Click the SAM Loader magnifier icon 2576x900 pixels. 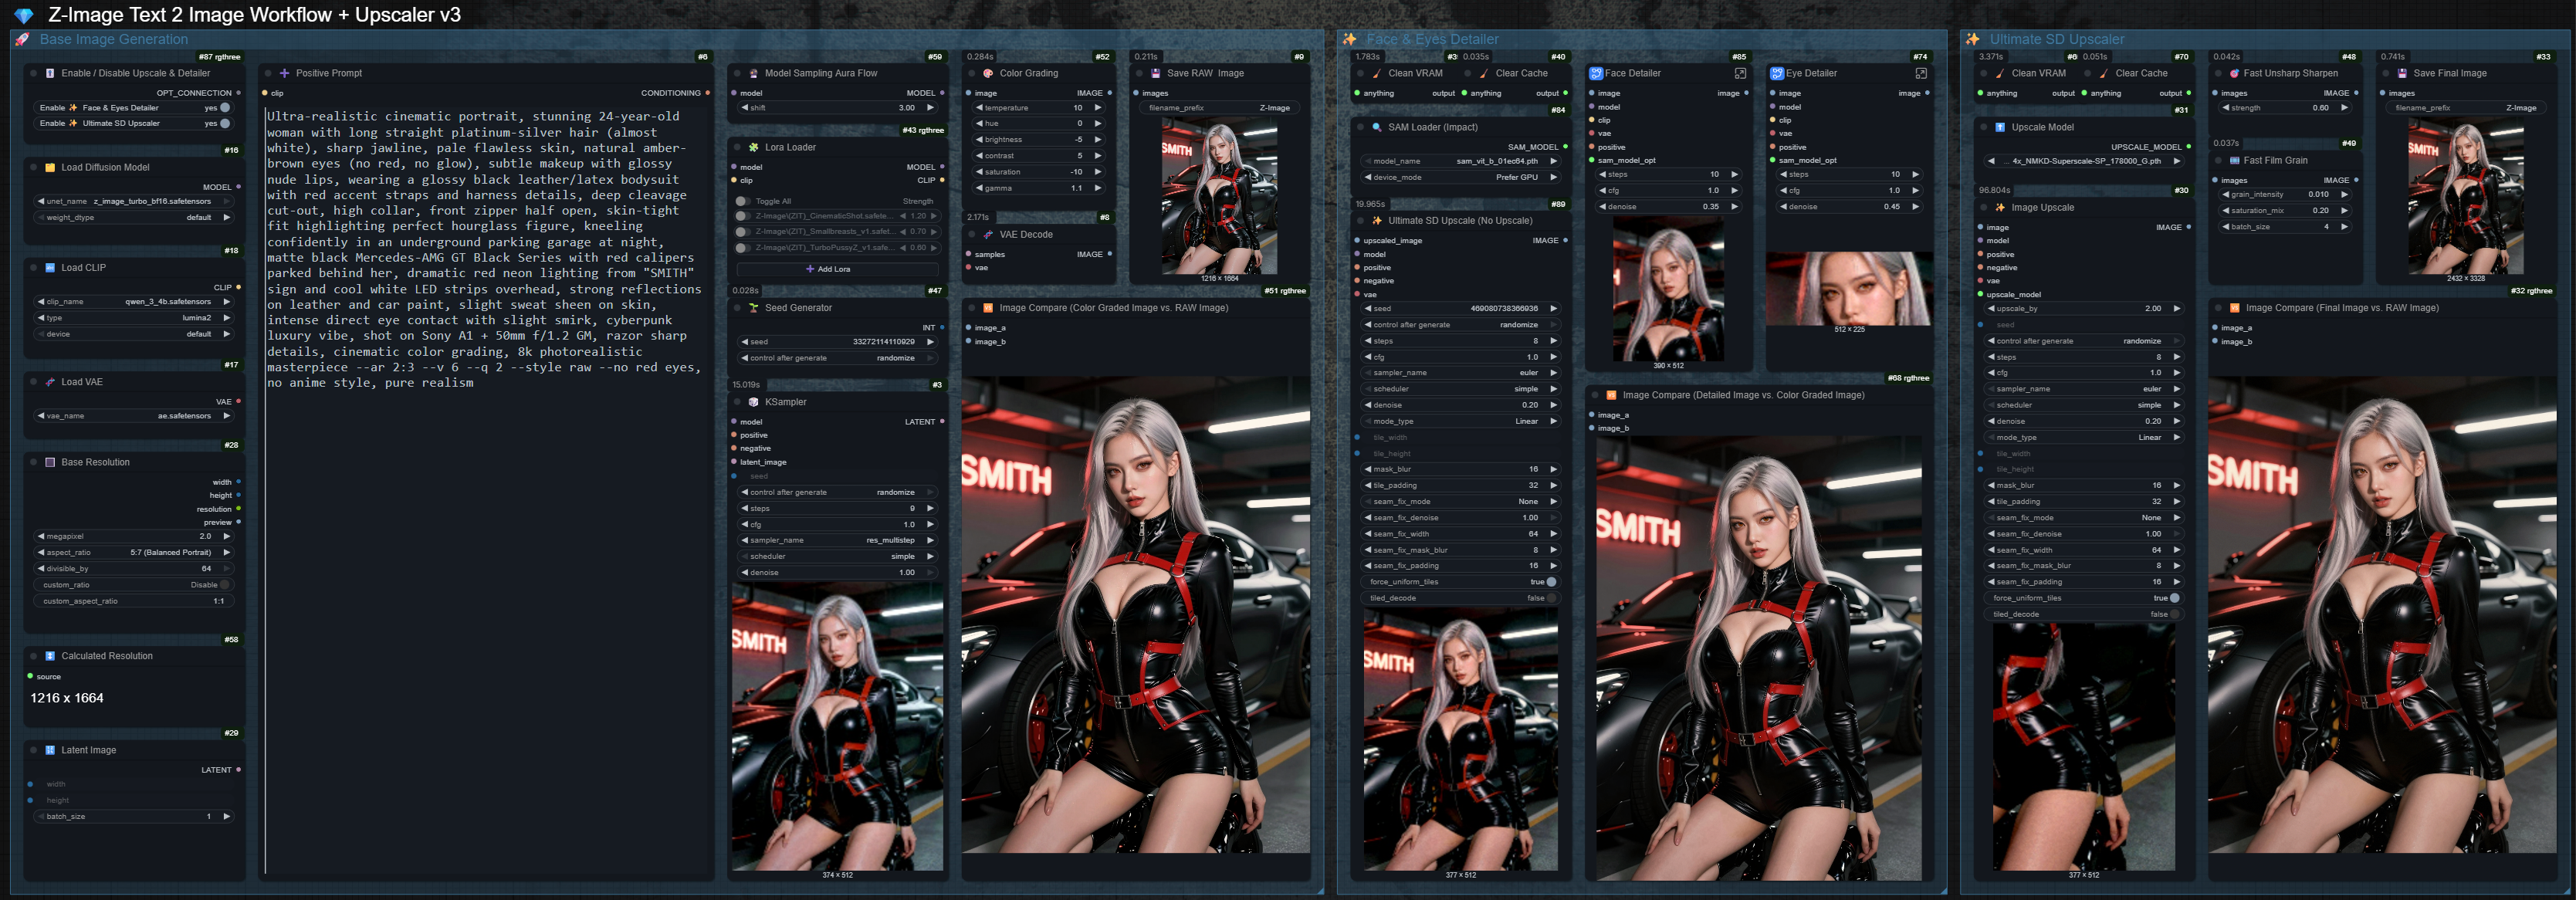click(1377, 127)
